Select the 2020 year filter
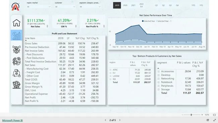Screen dimensions: 218x123 125,5
